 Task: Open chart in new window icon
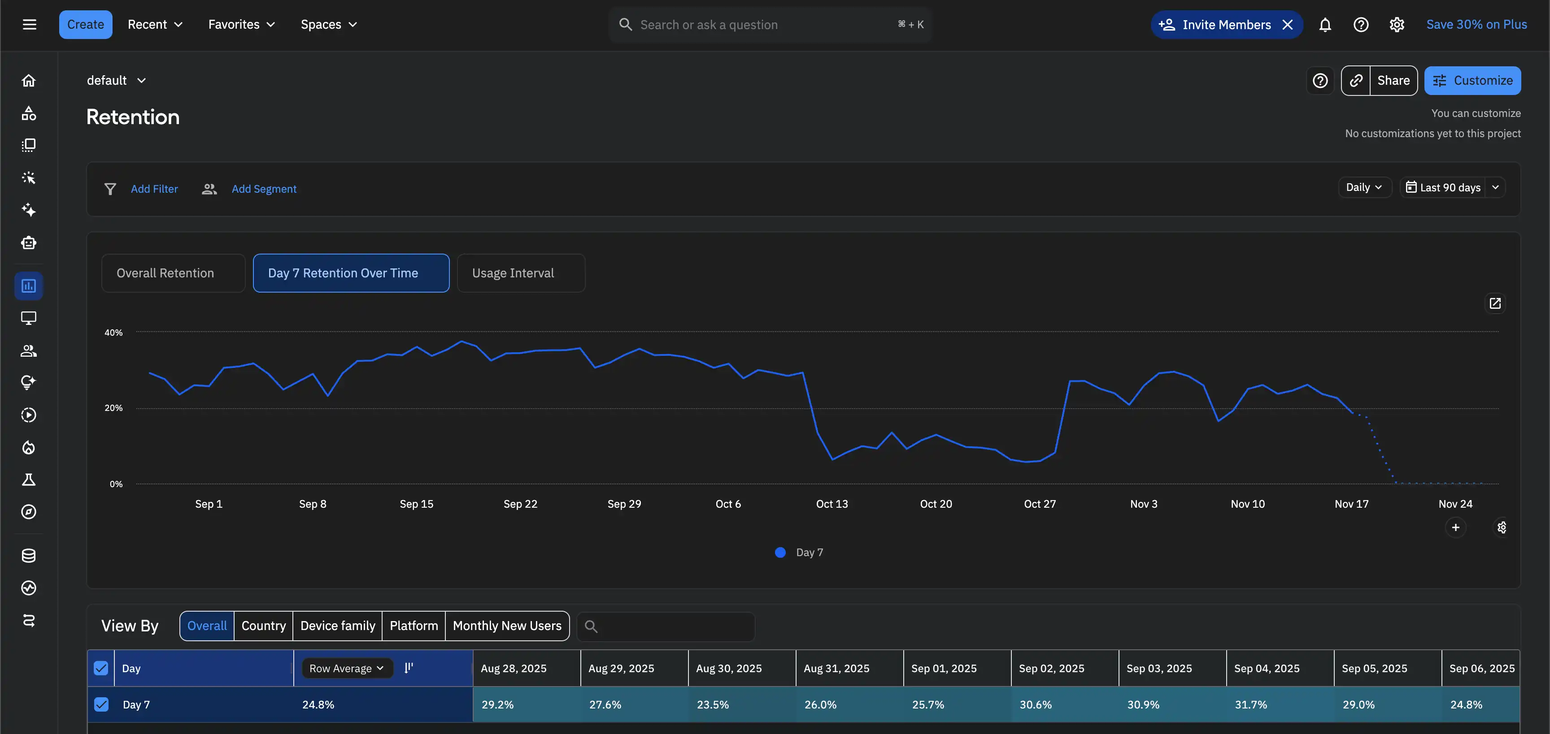(1495, 303)
